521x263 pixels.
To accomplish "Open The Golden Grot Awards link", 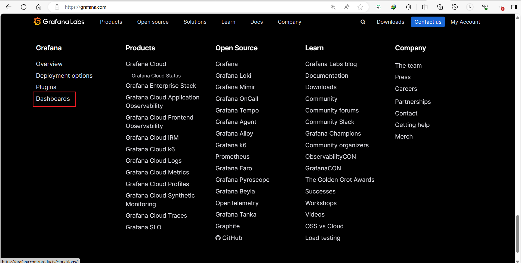I will tap(340, 180).
